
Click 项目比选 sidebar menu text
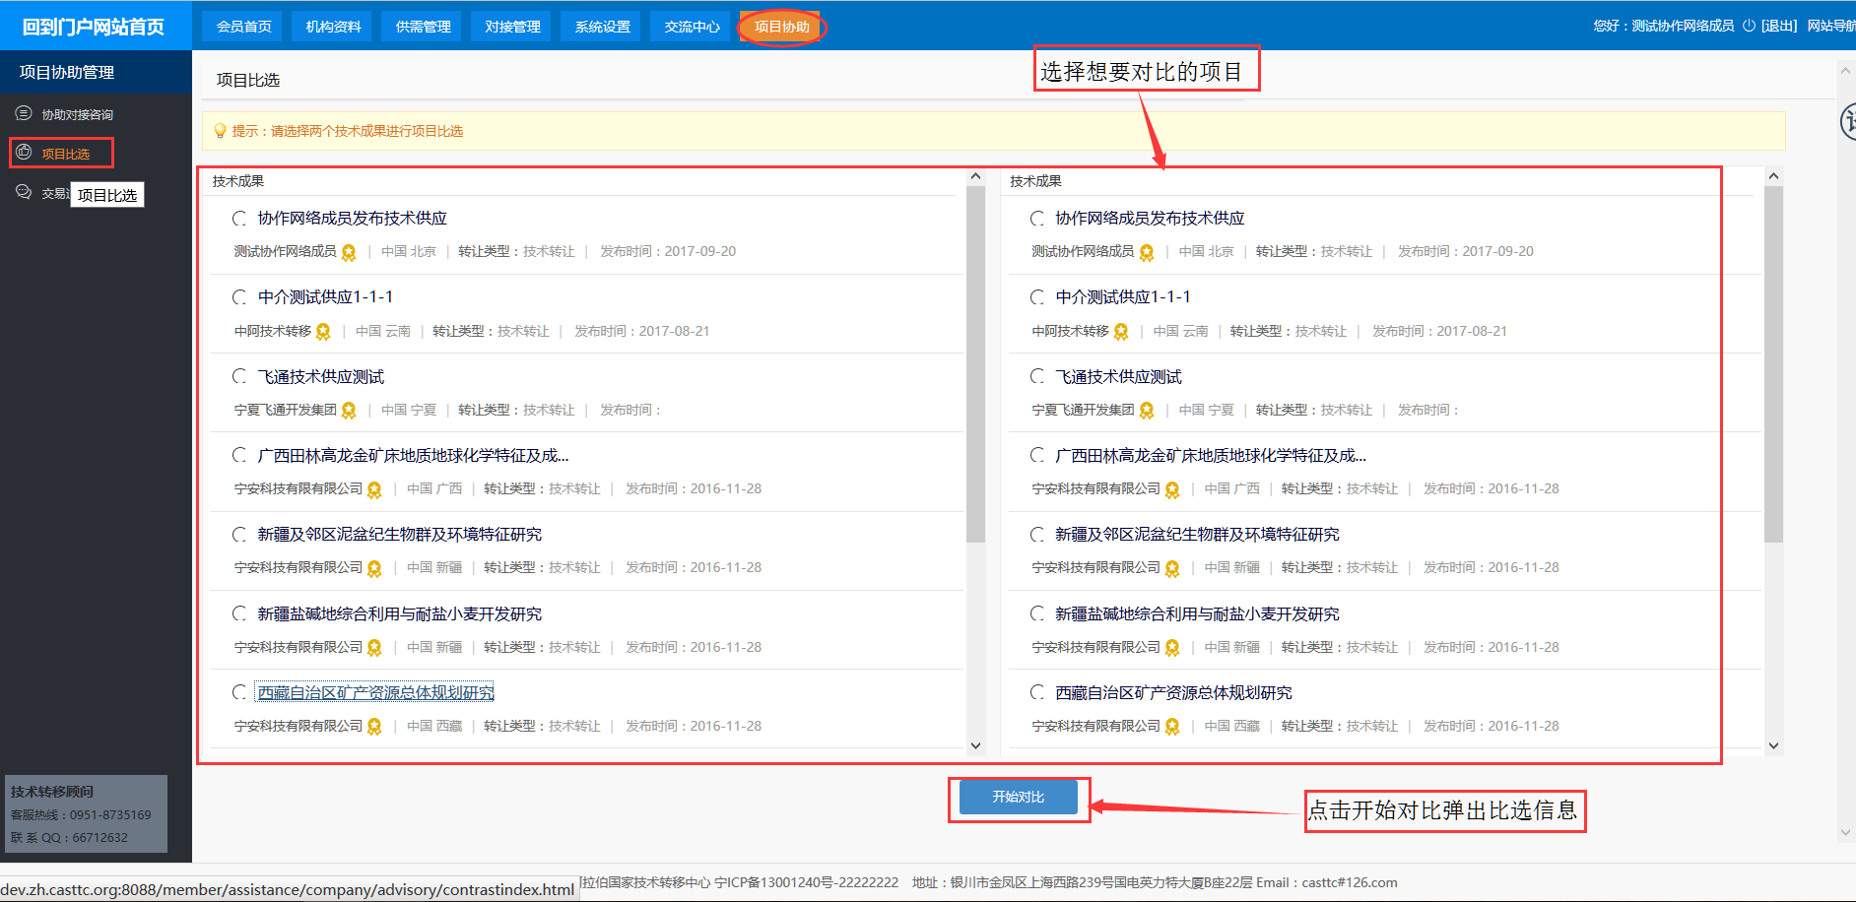click(x=65, y=154)
